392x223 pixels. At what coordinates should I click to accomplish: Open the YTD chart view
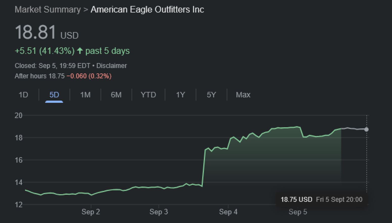click(148, 95)
